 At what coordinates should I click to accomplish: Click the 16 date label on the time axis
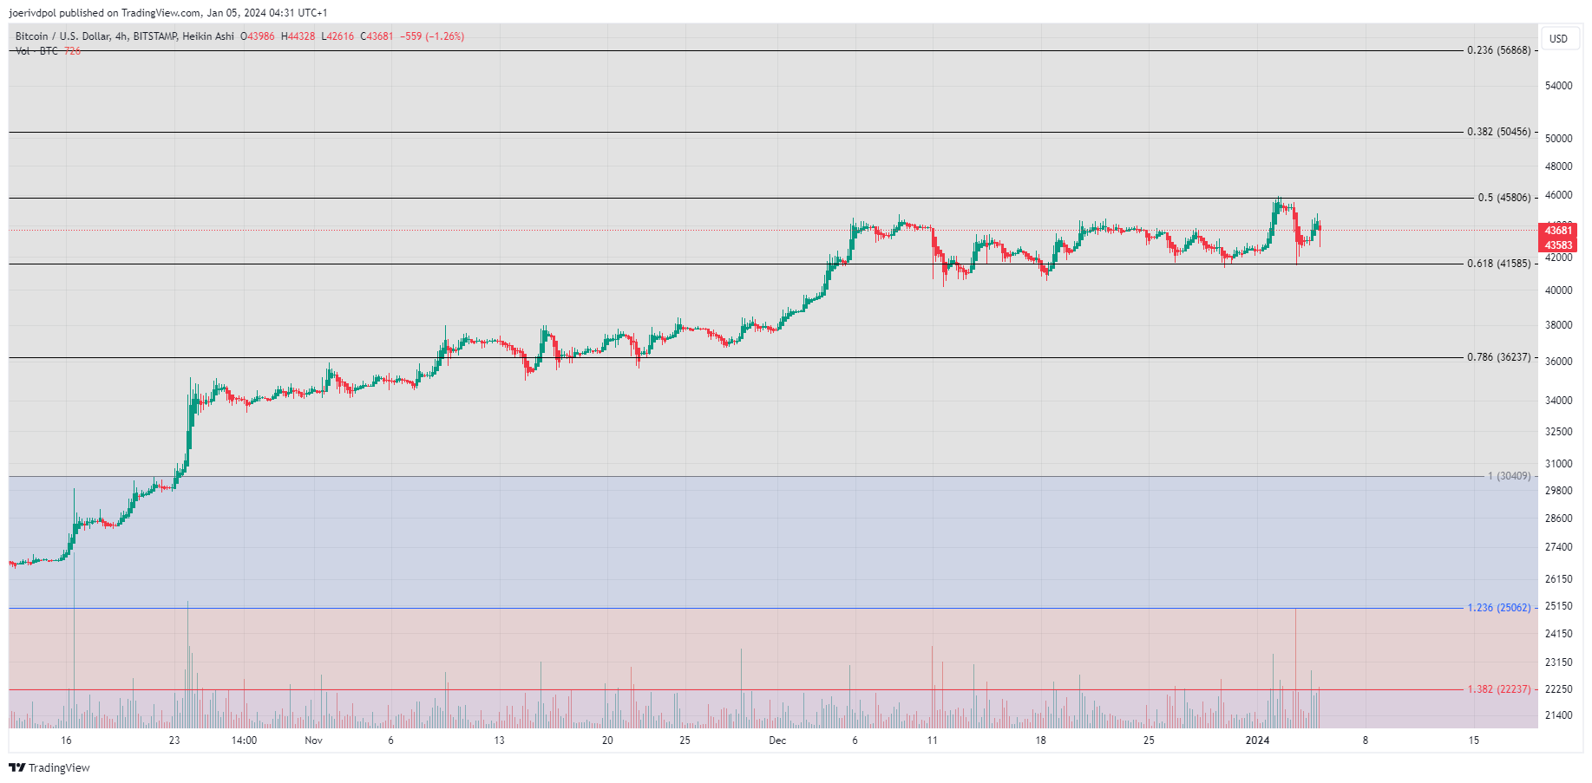[66, 741]
